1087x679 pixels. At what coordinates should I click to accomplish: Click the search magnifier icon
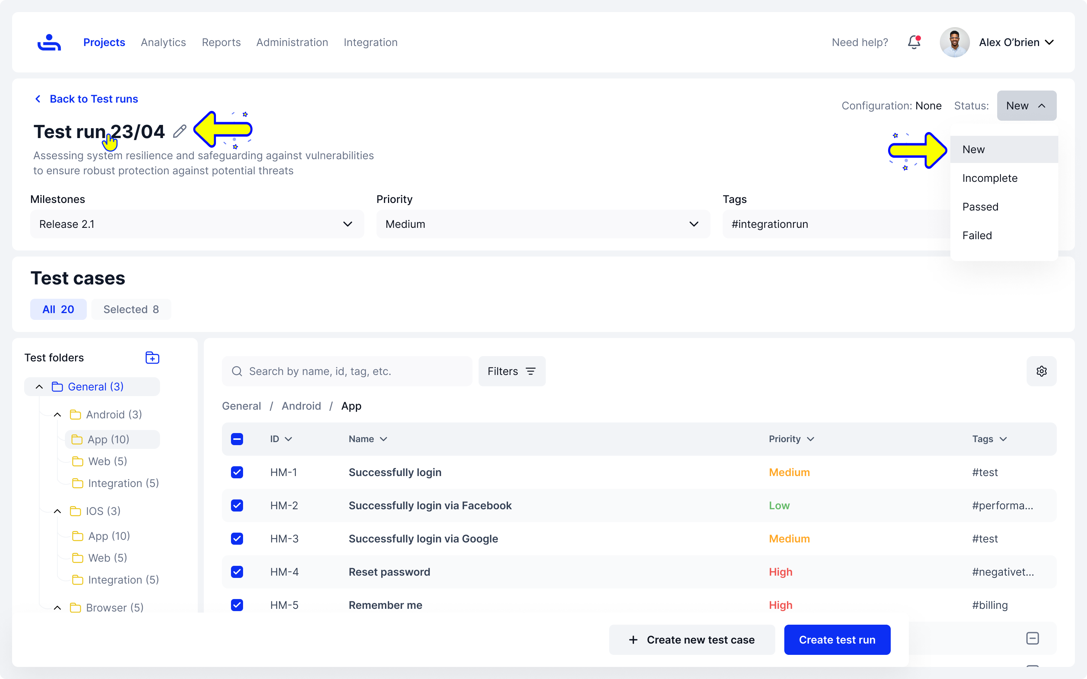[x=237, y=371]
